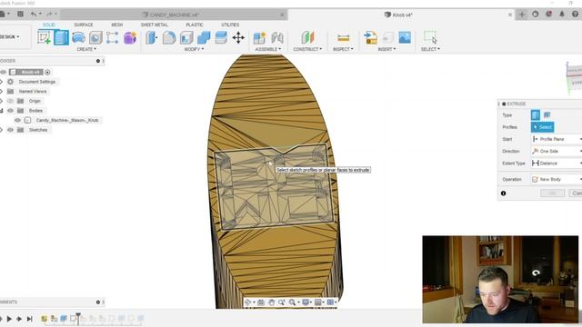The width and height of the screenshot is (582, 327).
Task: Toggle visibility of Sketches folder
Action: click(10, 130)
